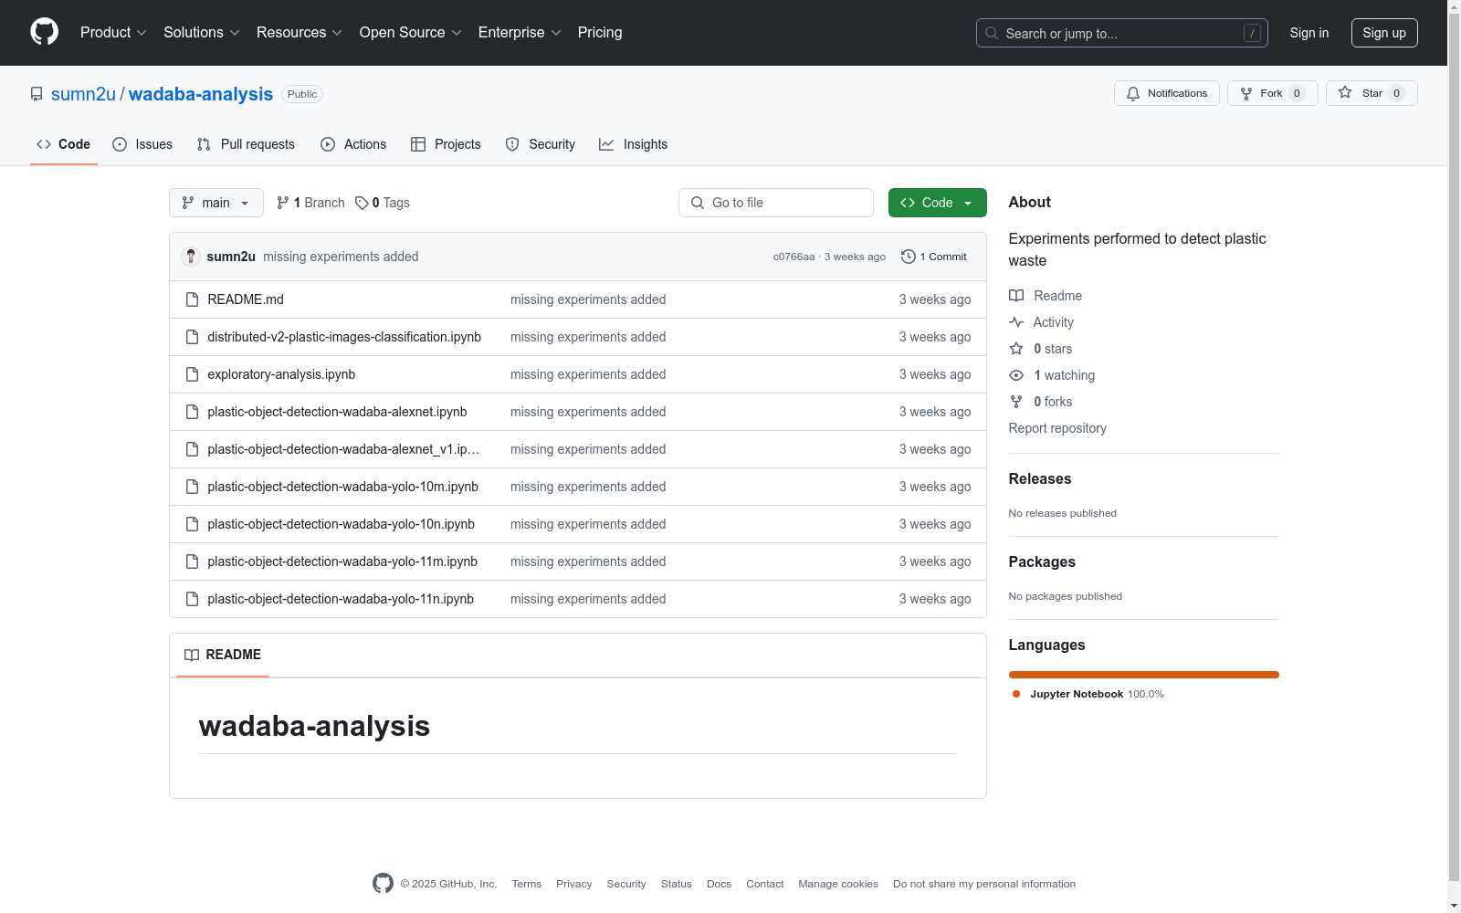Click the orange Jupyter Notebook language bar

pyautogui.click(x=1144, y=675)
